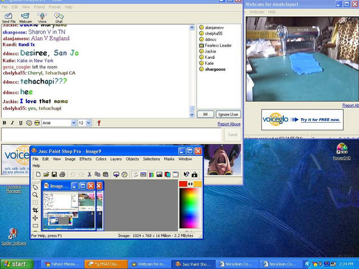
Task: Click the Copy icon in Paint Shop Pro
Action: [x=98, y=174]
